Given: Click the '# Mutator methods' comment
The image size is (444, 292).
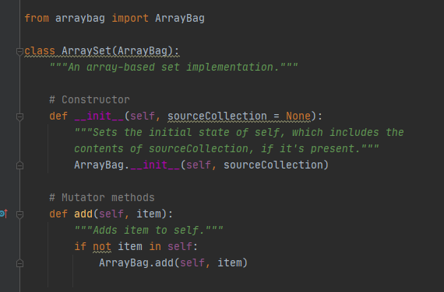Looking at the screenshot, I should [x=102, y=197].
